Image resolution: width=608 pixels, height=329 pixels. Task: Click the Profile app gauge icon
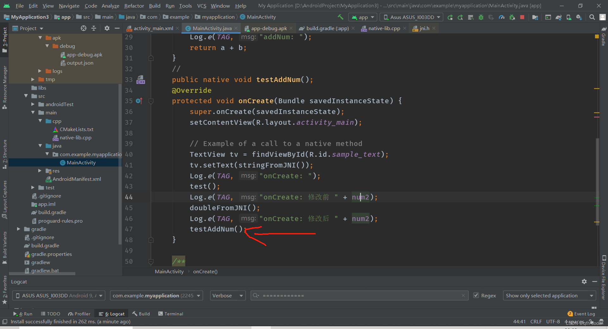[x=502, y=17]
